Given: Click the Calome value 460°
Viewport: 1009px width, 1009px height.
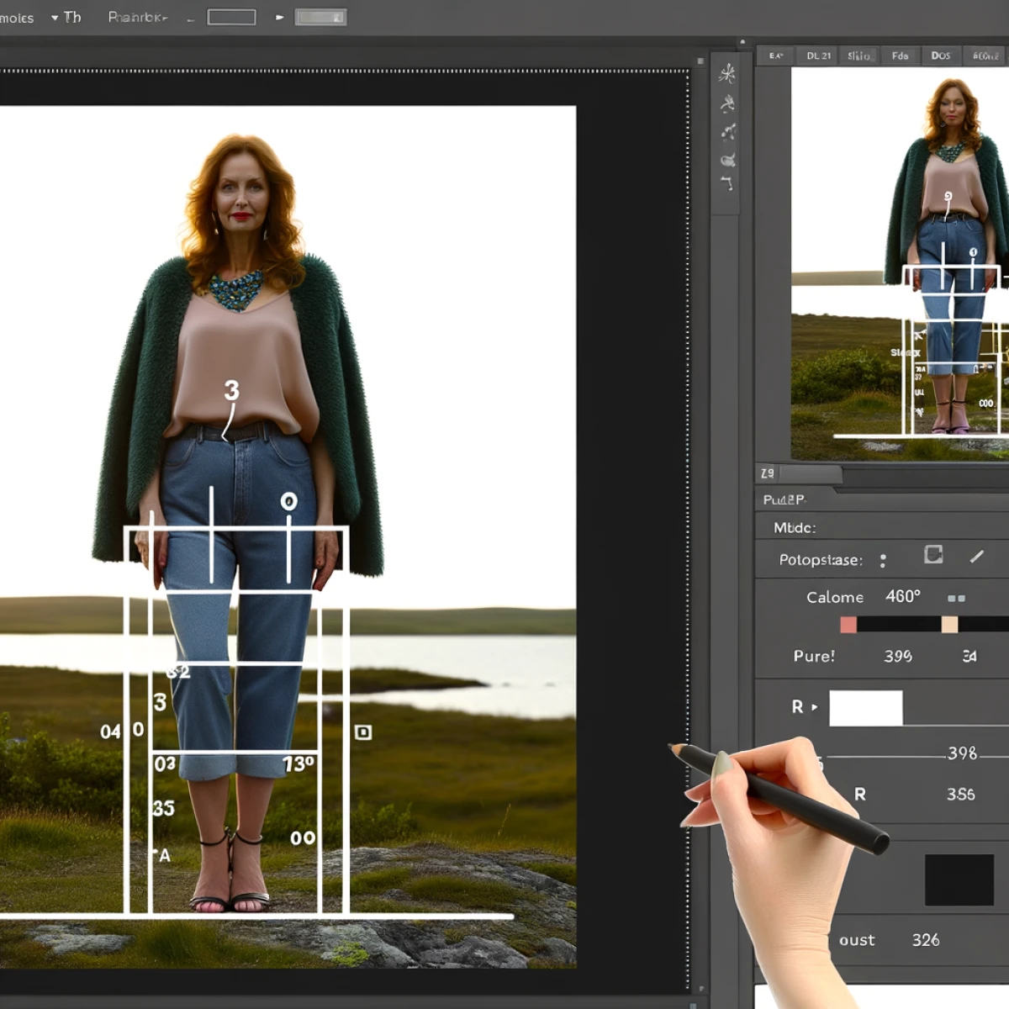Looking at the screenshot, I should click(x=903, y=596).
